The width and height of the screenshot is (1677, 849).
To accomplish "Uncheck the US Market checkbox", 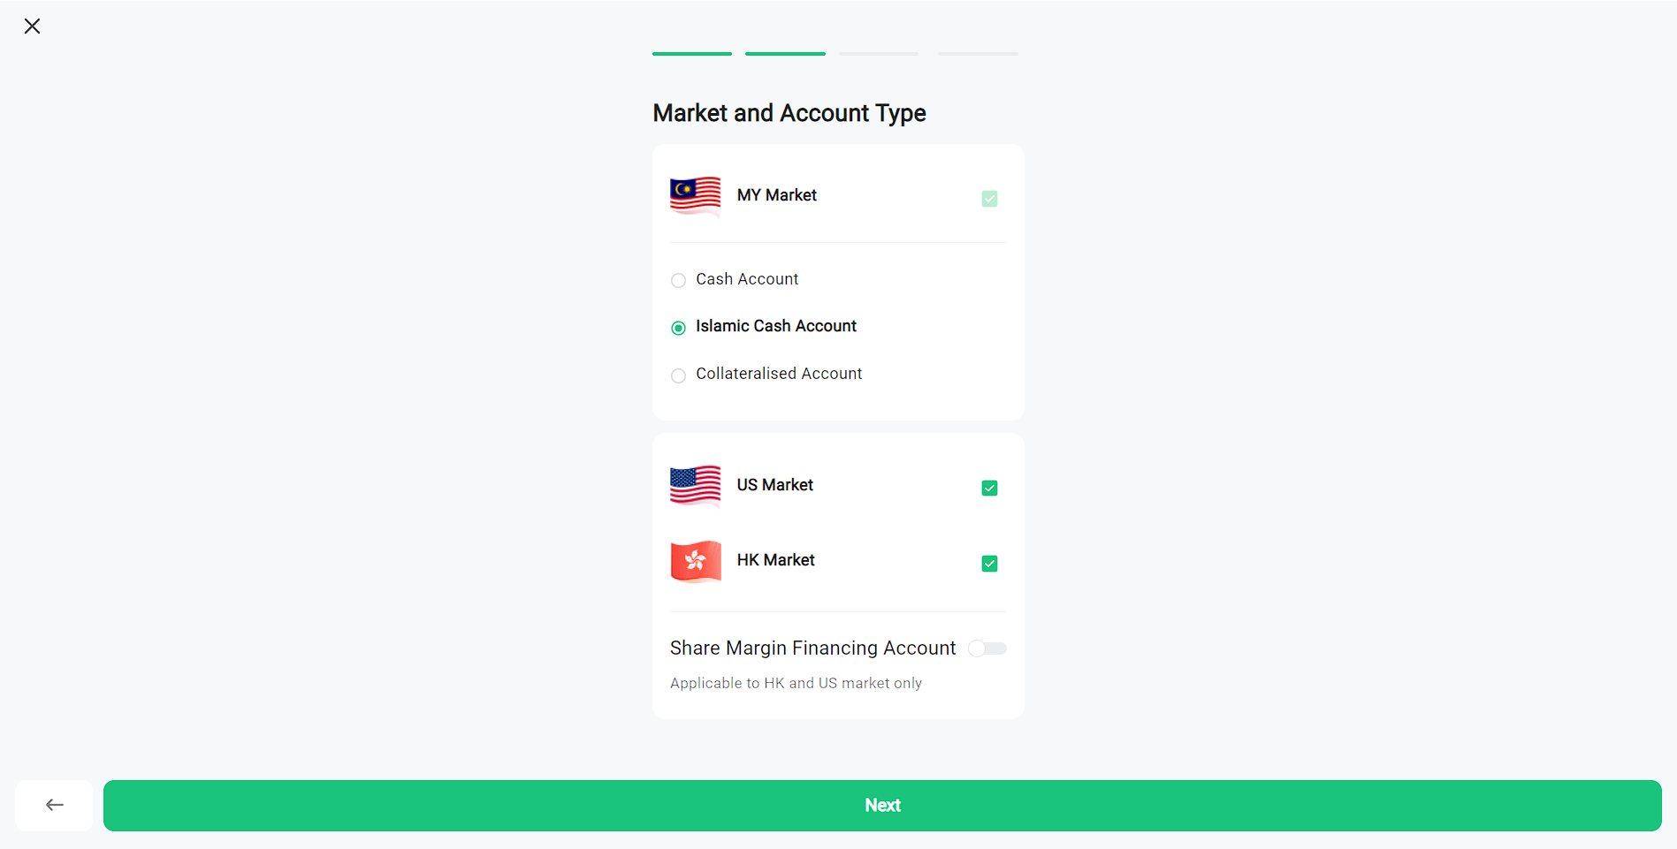I will tap(989, 489).
